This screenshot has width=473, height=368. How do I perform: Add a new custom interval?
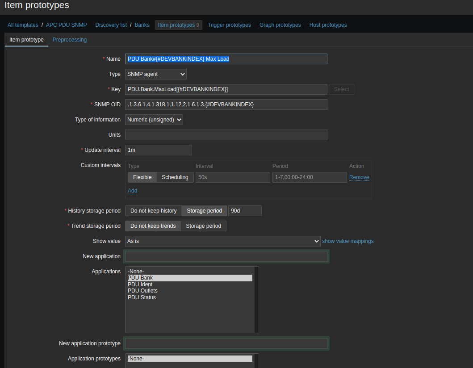pyautogui.click(x=132, y=191)
